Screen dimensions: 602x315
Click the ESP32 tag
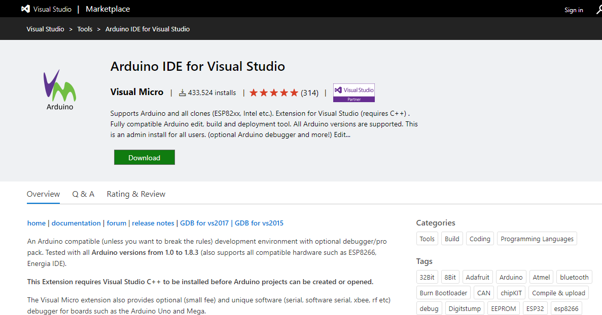[535, 308]
